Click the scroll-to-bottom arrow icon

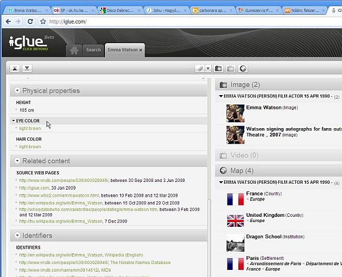(27, 69)
